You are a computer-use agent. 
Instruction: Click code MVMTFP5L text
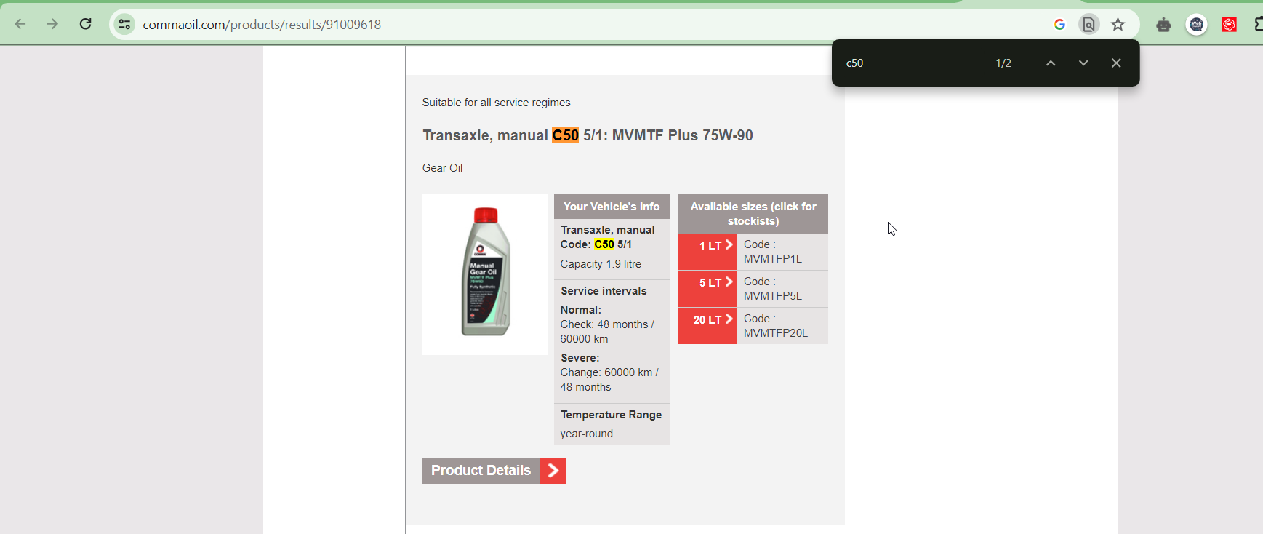pos(772,296)
